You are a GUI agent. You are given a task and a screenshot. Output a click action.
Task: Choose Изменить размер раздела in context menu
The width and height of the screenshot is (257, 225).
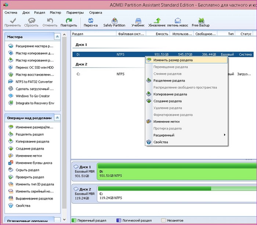173,60
